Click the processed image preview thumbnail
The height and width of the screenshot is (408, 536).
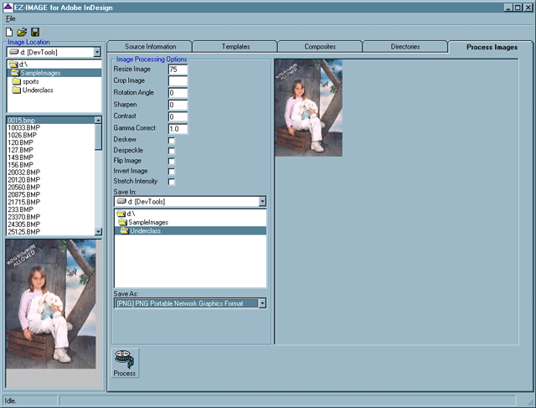(x=308, y=108)
